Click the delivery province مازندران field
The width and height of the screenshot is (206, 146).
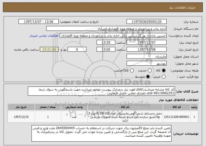pyautogui.click(x=147, y=57)
